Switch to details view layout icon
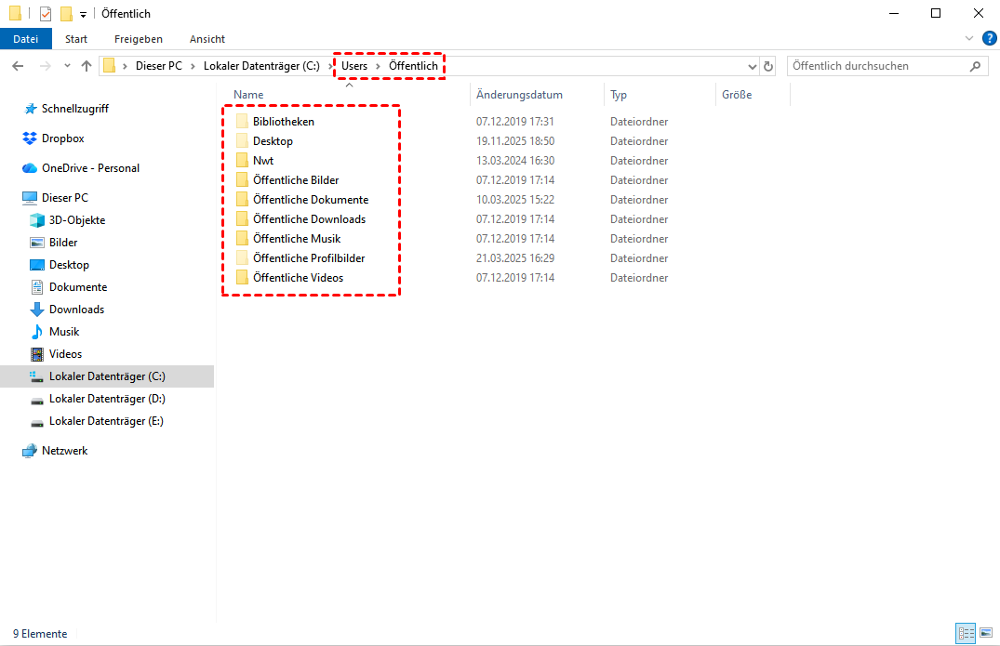The image size is (1000, 646). [967, 633]
